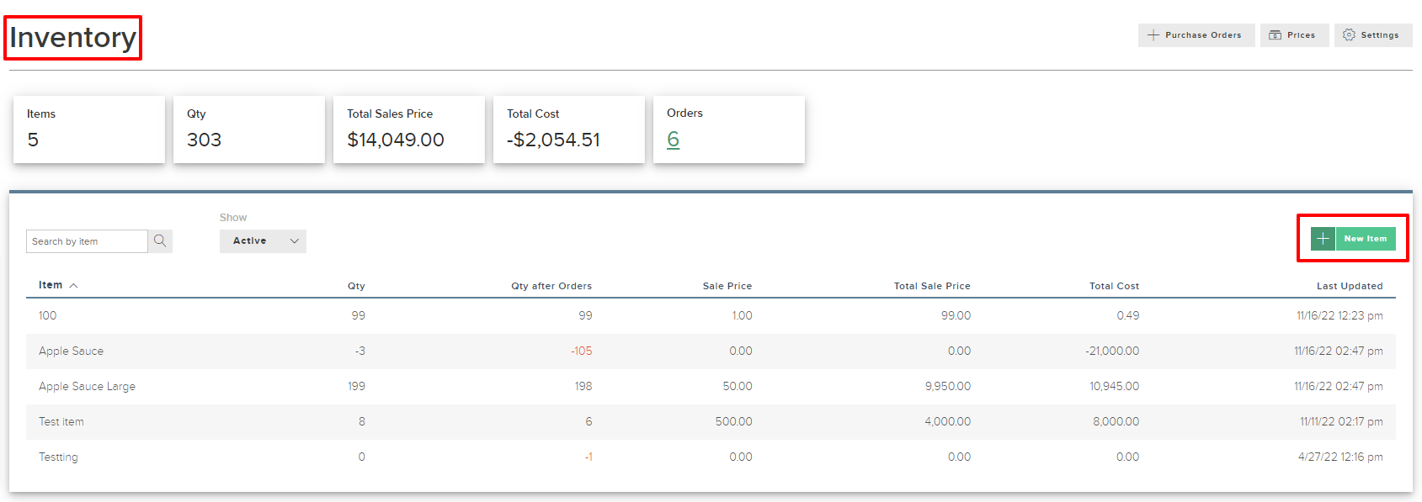Click the gear icon in Settings
This screenshot has width=1422, height=502.
pos(1349,35)
